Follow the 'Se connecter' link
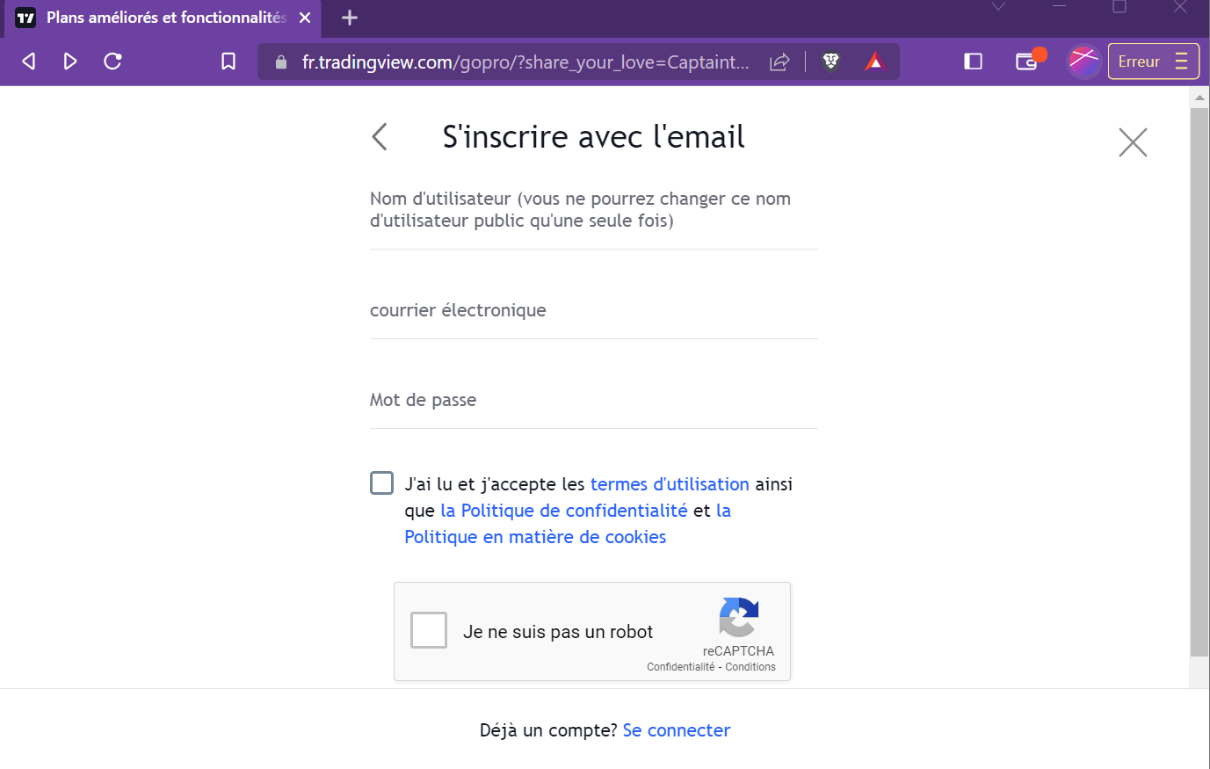 point(677,730)
